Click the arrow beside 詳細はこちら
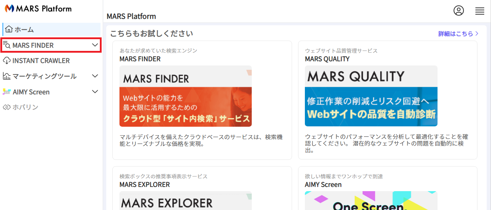The width and height of the screenshot is (491, 210). point(477,34)
